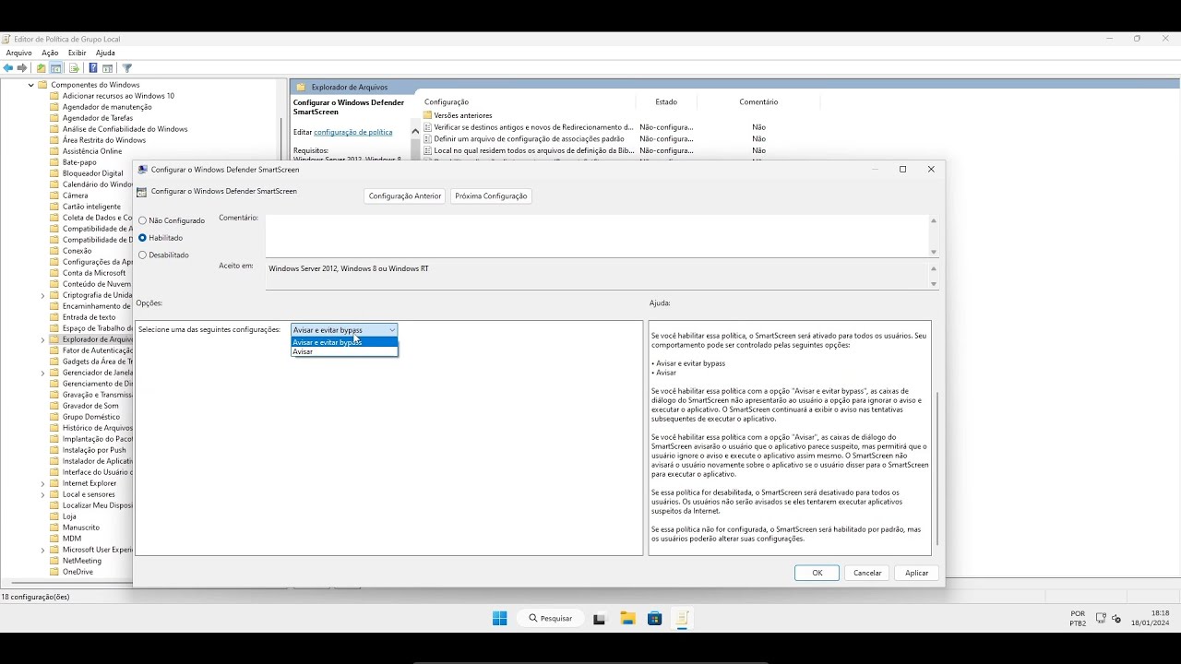Screen dimensions: 1181x664
Task: Click the POR PTB2 language indicator
Action: (1078, 618)
